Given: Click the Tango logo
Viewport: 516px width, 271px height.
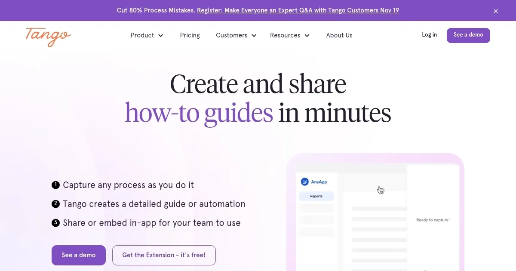Looking at the screenshot, I should click(48, 37).
